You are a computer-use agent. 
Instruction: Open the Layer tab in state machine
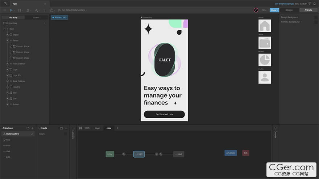(97, 128)
